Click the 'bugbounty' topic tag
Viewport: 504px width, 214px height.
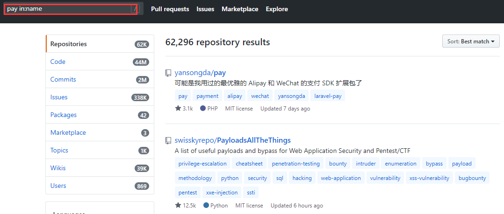click(472, 178)
